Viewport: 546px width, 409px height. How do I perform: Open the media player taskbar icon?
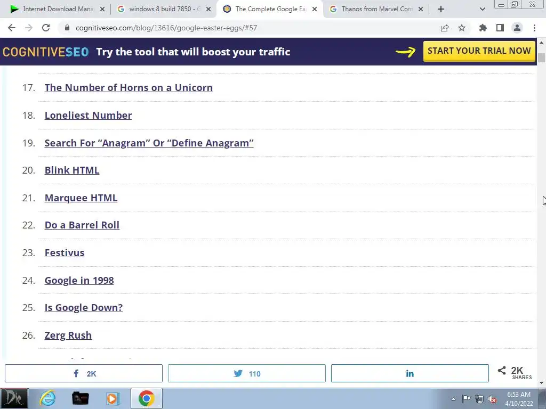(113, 398)
